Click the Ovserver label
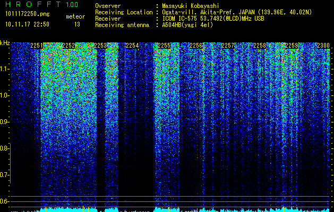This screenshot has width=334, height=212. coord(108,6)
